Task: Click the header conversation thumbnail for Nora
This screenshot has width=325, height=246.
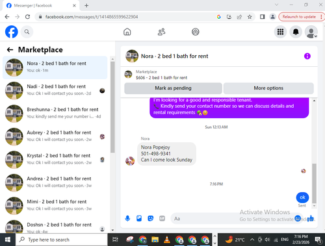Action: click(132, 56)
